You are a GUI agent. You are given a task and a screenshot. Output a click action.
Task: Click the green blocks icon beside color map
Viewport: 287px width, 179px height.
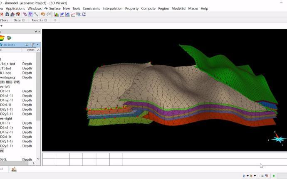[9, 38]
